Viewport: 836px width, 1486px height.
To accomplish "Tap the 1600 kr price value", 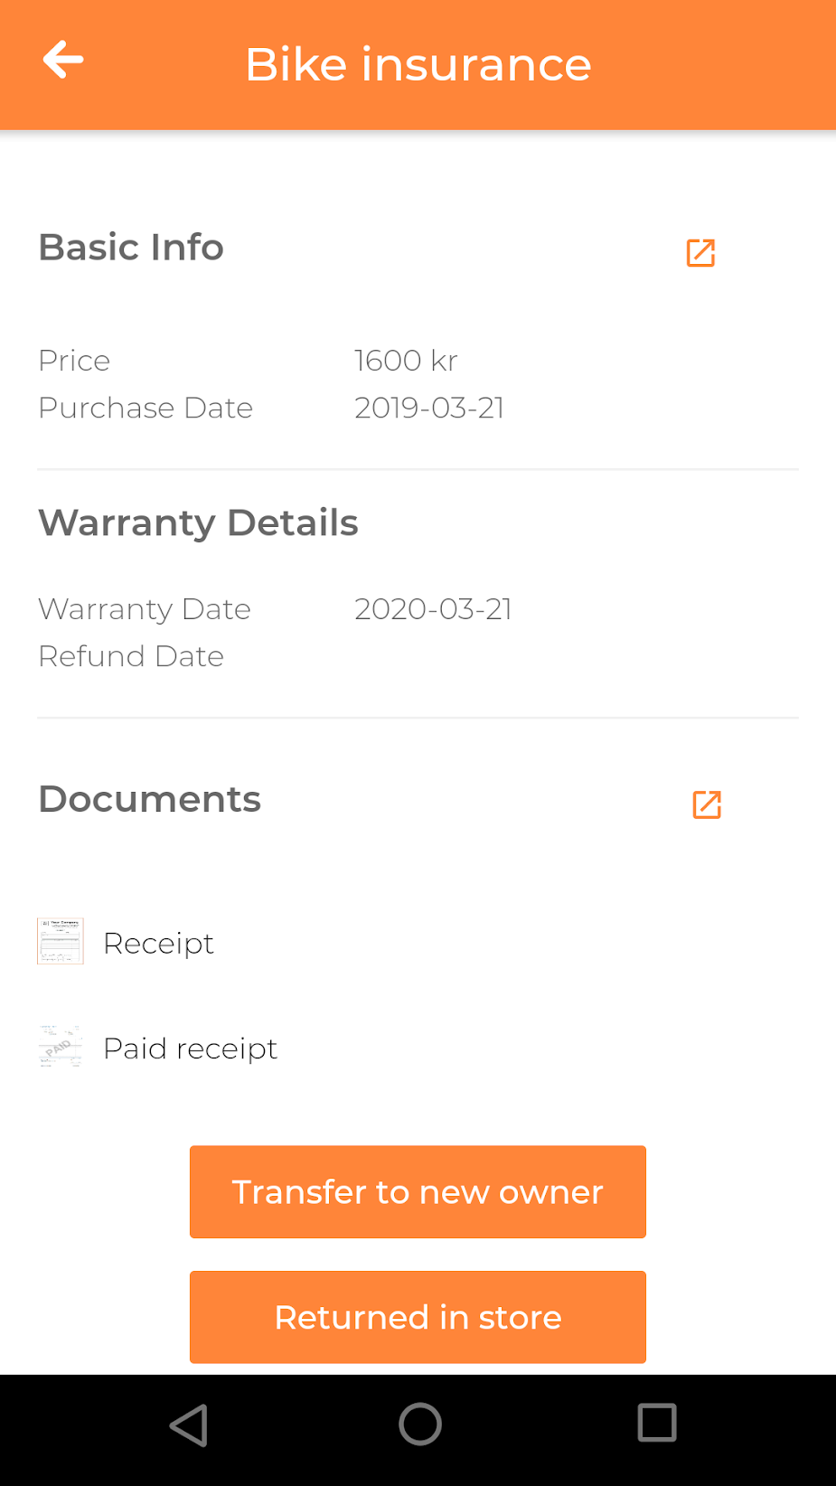I will point(406,361).
